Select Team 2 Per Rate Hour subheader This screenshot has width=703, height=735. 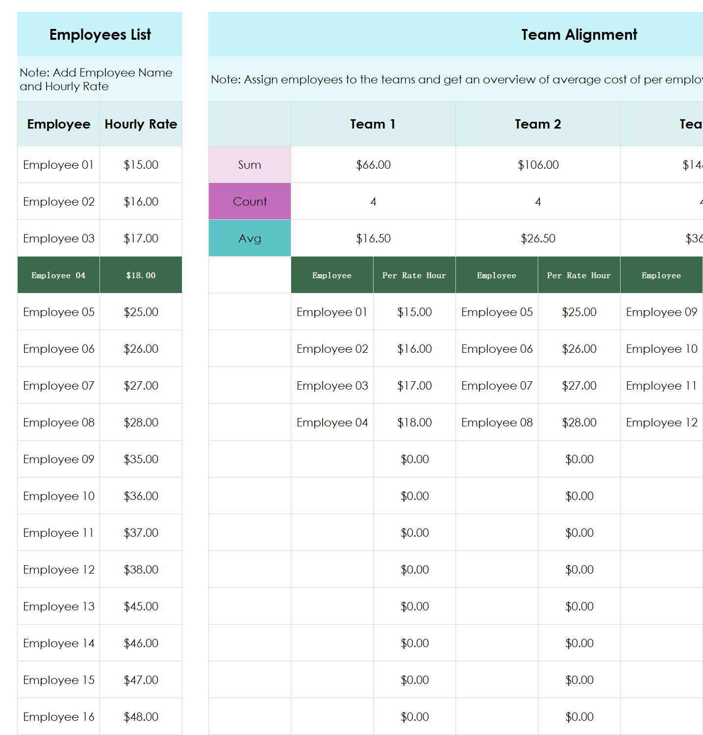point(579,275)
